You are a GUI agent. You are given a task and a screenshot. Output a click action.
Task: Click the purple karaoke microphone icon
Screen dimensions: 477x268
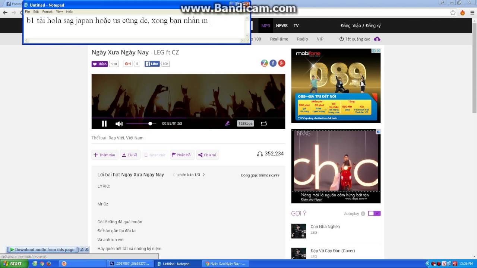(x=227, y=124)
